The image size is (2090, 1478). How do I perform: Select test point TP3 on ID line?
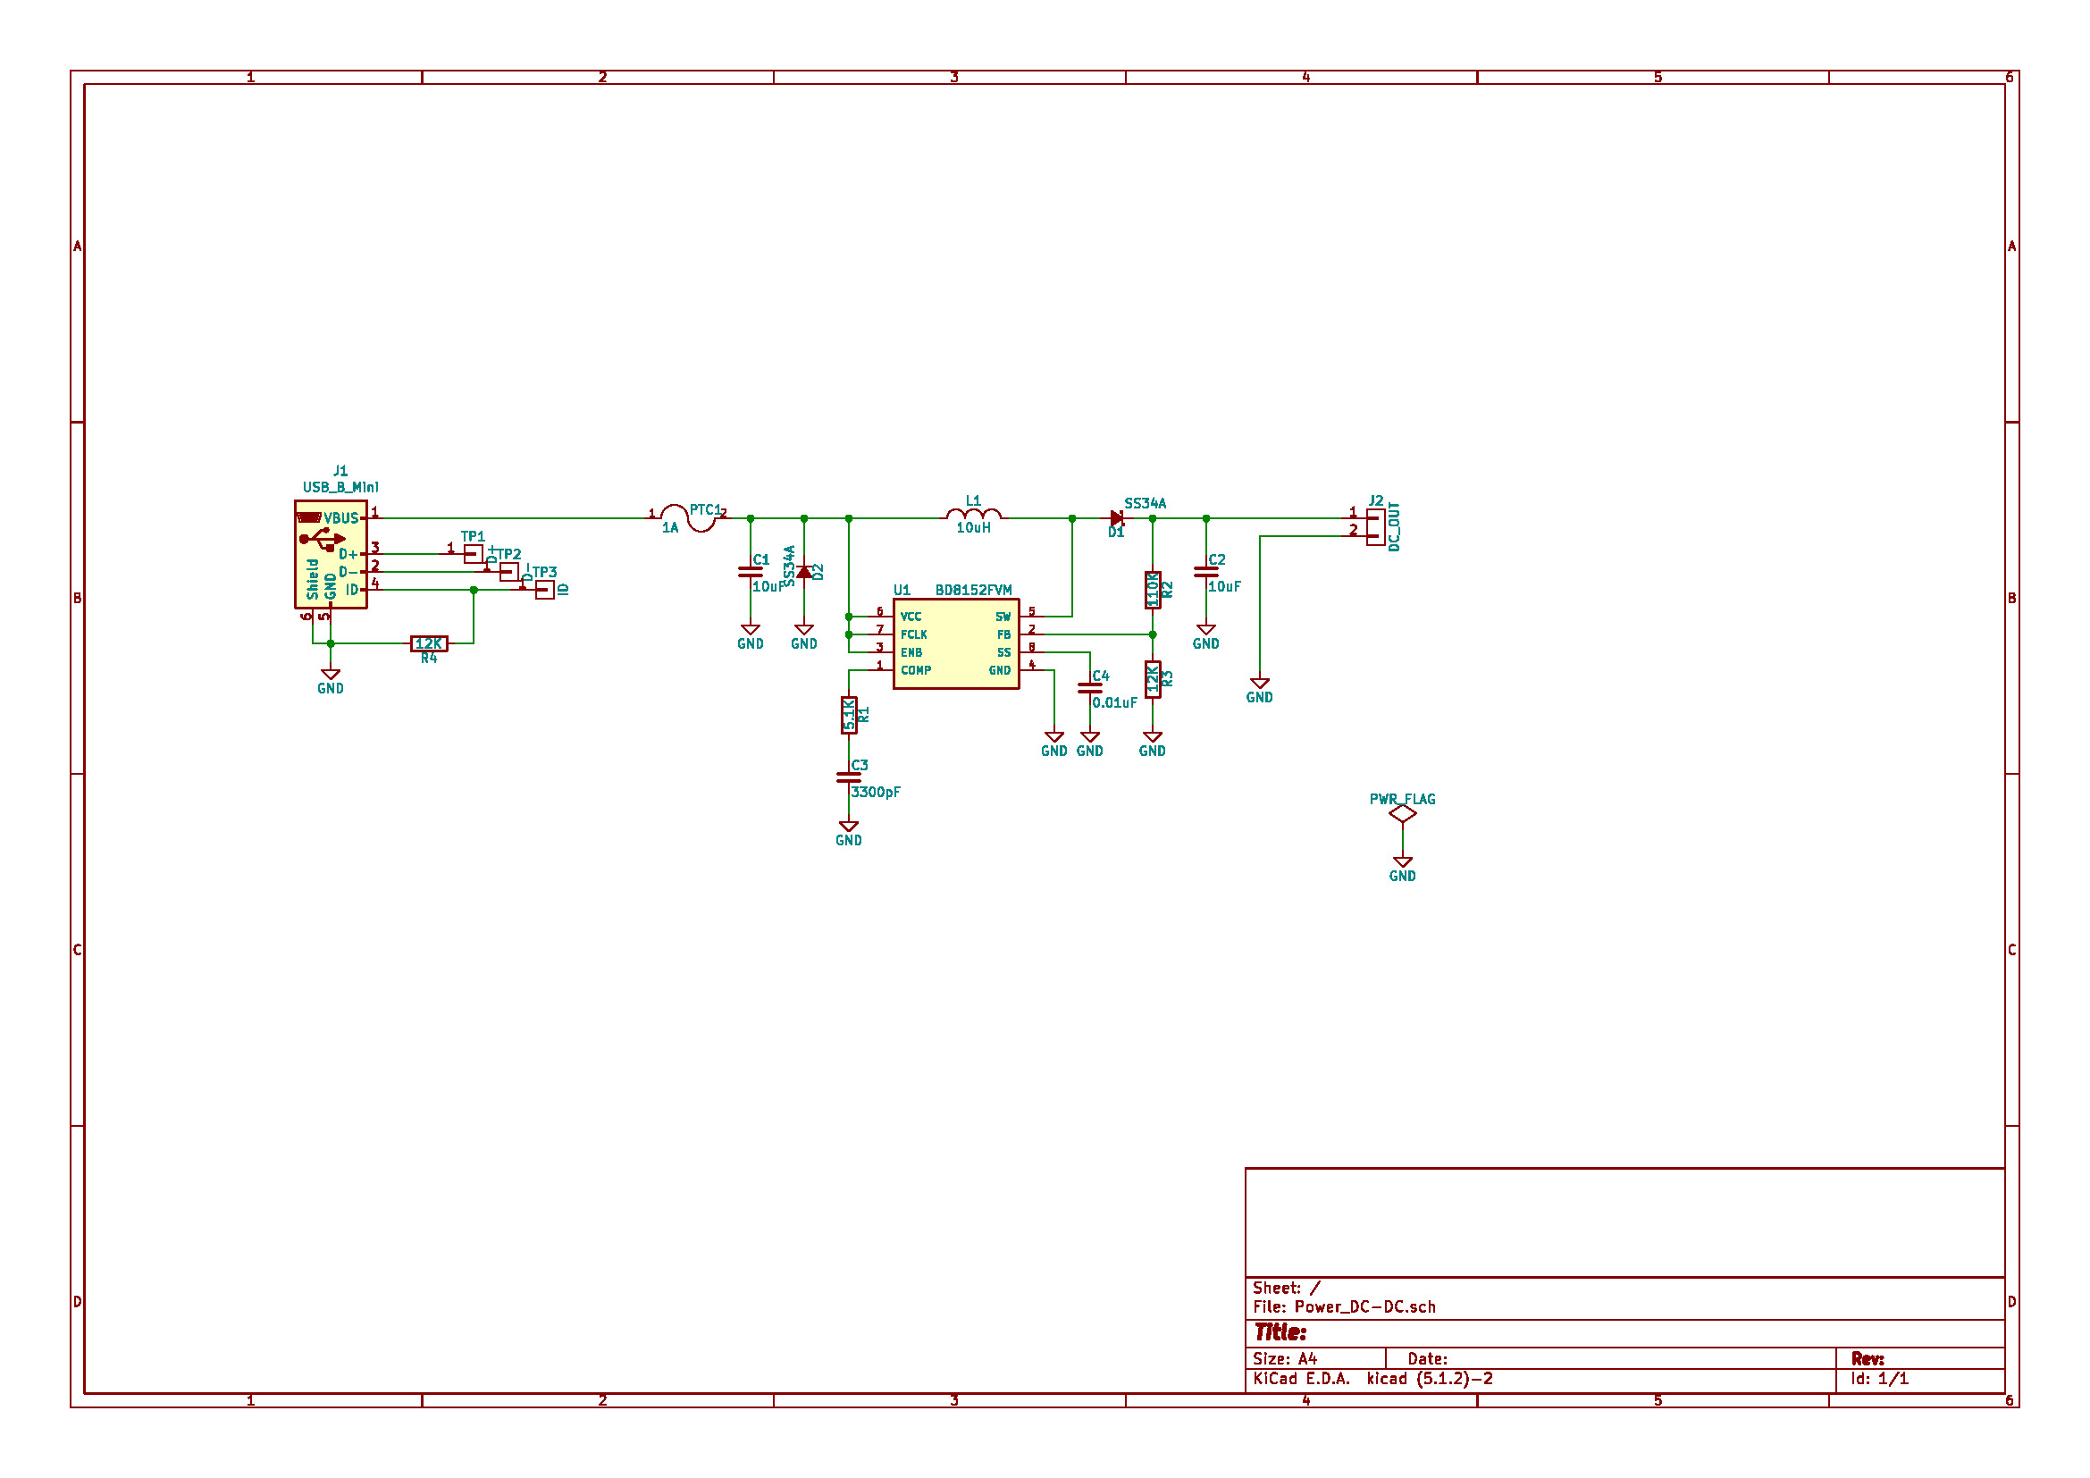(544, 590)
